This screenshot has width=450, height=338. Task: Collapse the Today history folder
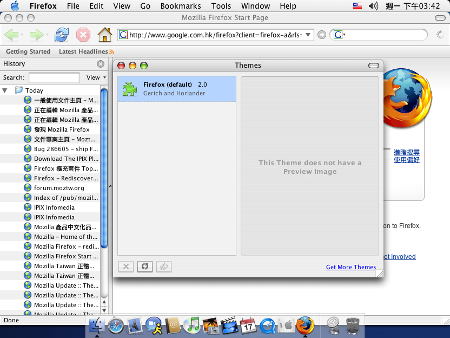5,90
